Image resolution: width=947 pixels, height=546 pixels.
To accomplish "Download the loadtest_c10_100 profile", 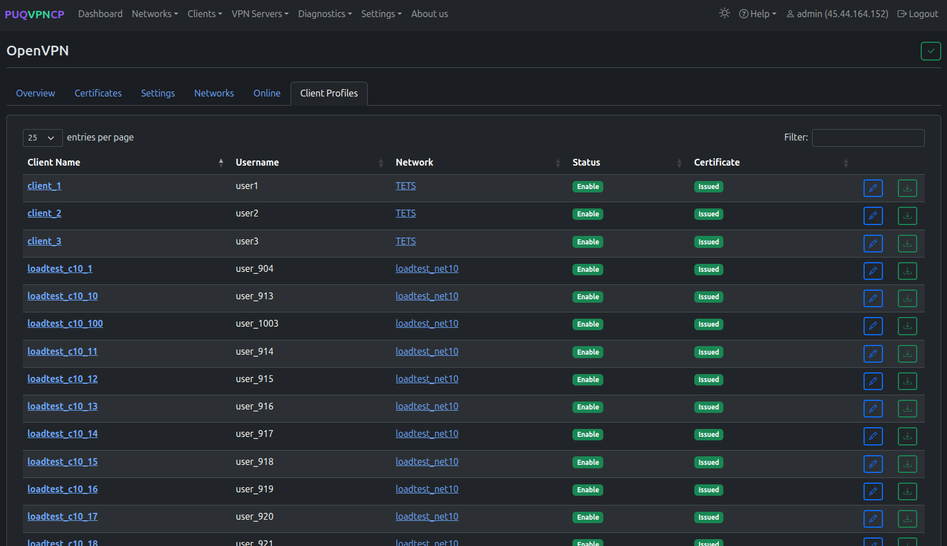I will click(908, 326).
